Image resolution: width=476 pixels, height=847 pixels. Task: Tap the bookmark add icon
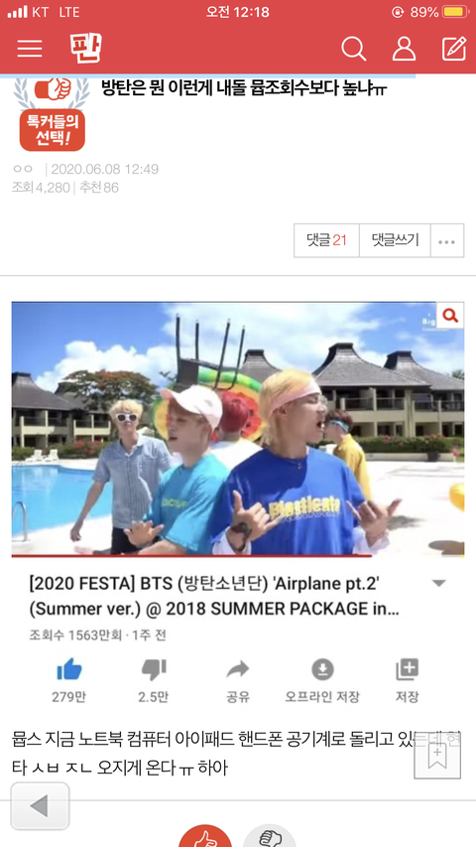click(437, 756)
